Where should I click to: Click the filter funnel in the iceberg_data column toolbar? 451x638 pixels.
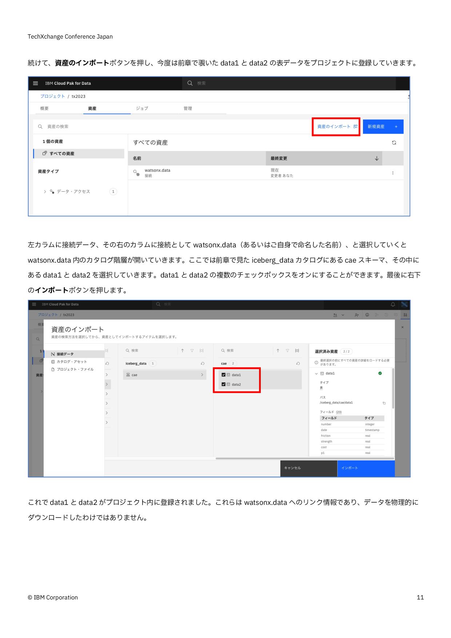pos(192,351)
